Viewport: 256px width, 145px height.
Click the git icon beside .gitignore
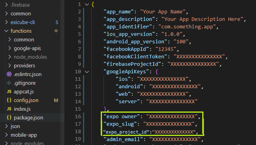pyautogui.click(x=9, y=83)
